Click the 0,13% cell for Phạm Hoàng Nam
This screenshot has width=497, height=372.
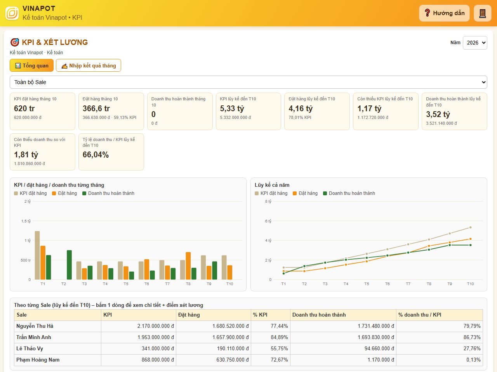click(439, 360)
